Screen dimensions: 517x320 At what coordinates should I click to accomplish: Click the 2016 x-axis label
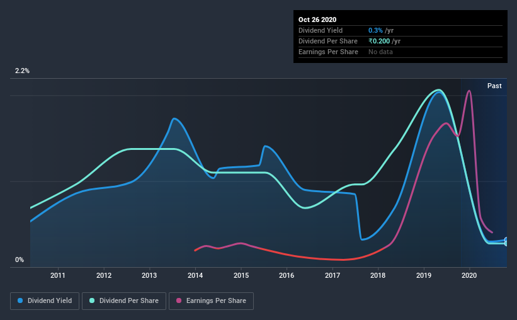(x=287, y=275)
